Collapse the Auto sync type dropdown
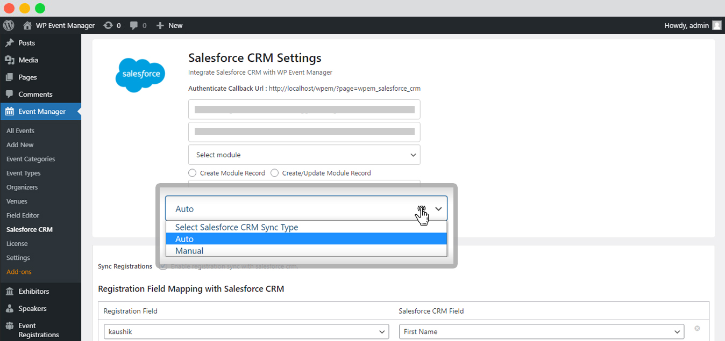 [x=306, y=208]
